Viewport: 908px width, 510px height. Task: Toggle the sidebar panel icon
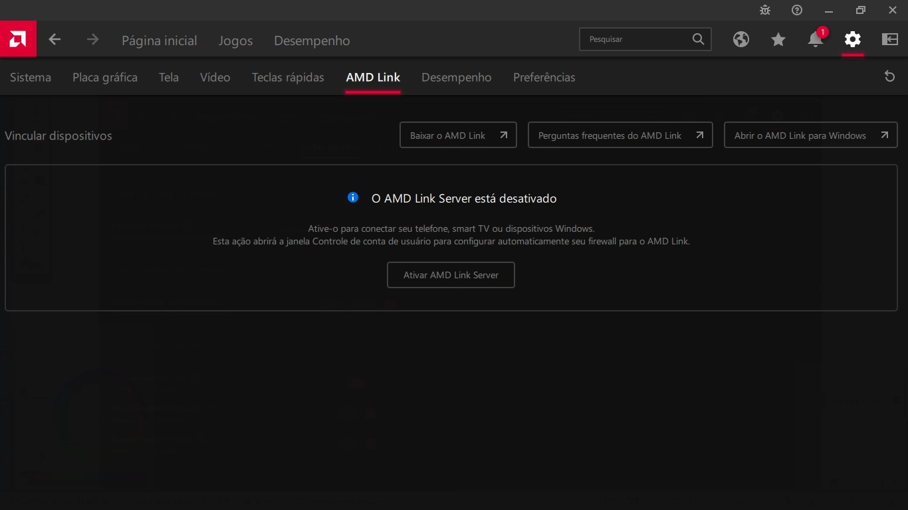pyautogui.click(x=890, y=39)
